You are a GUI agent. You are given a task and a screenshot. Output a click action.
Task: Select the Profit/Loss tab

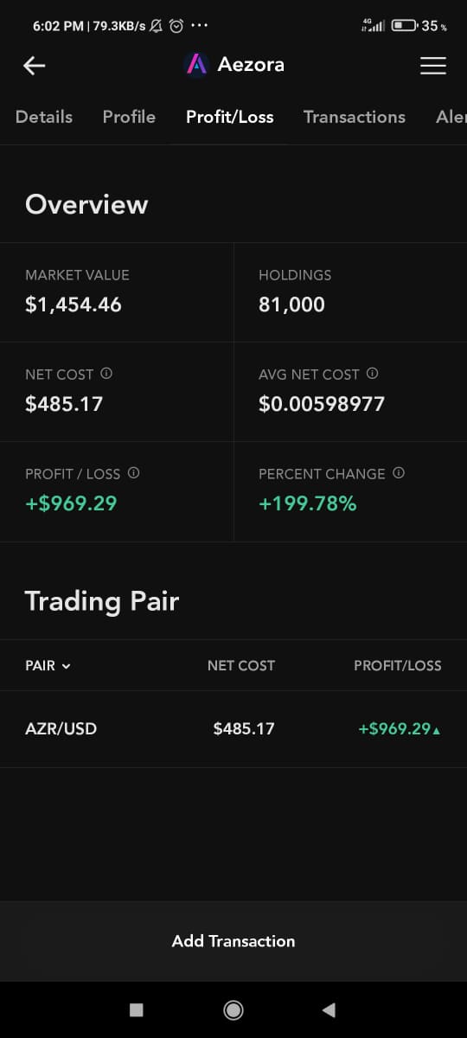click(230, 117)
